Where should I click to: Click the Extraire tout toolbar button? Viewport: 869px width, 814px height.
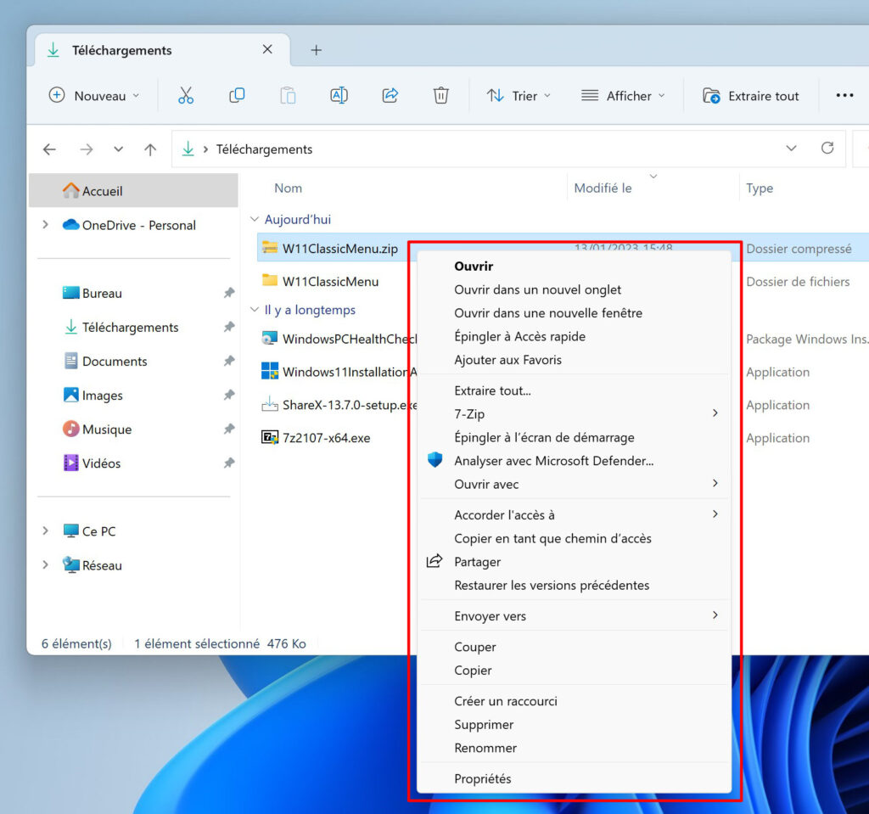(751, 95)
